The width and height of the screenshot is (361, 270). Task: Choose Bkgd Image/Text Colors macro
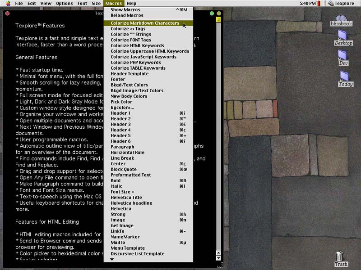pos(148,90)
